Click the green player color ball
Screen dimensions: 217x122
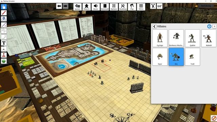tap(4, 61)
